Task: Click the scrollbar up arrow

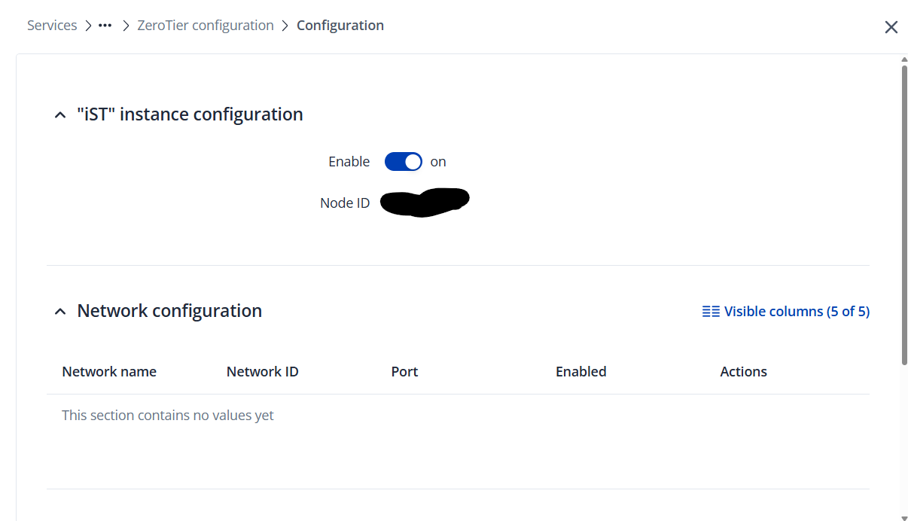Action: 904,59
